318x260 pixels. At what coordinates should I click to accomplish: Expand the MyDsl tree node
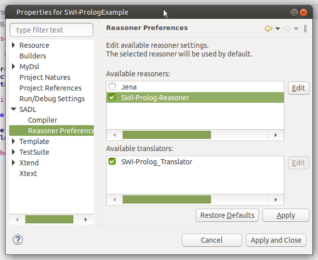pos(13,67)
